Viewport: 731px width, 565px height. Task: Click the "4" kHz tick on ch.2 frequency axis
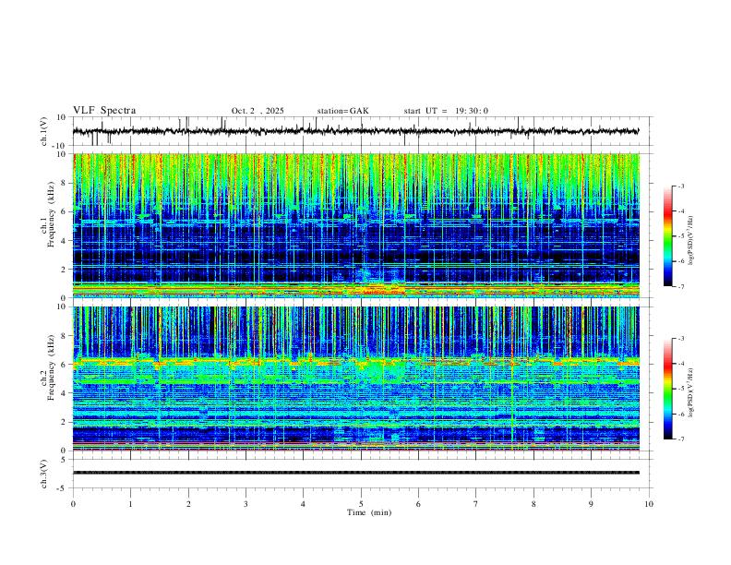click(65, 393)
